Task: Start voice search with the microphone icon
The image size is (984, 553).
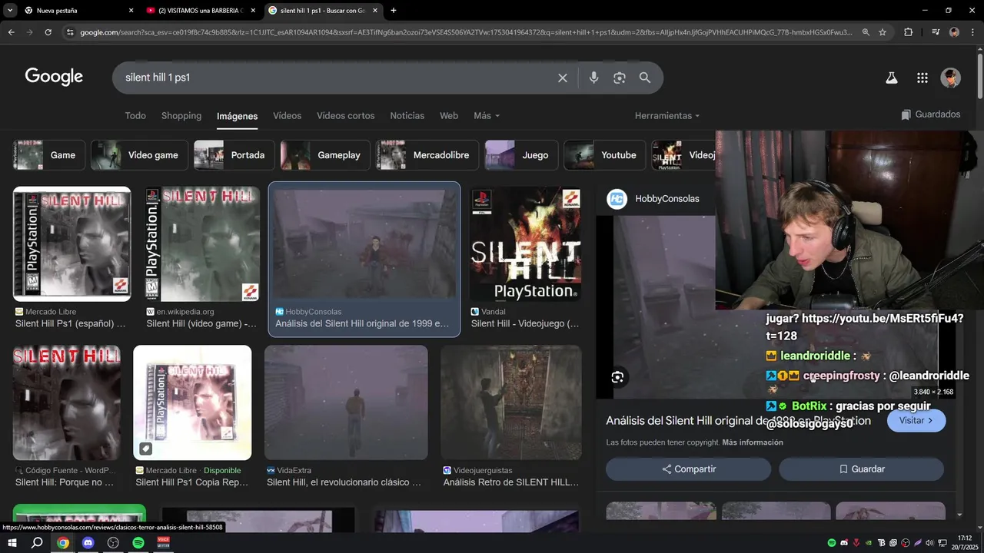Action: click(593, 78)
